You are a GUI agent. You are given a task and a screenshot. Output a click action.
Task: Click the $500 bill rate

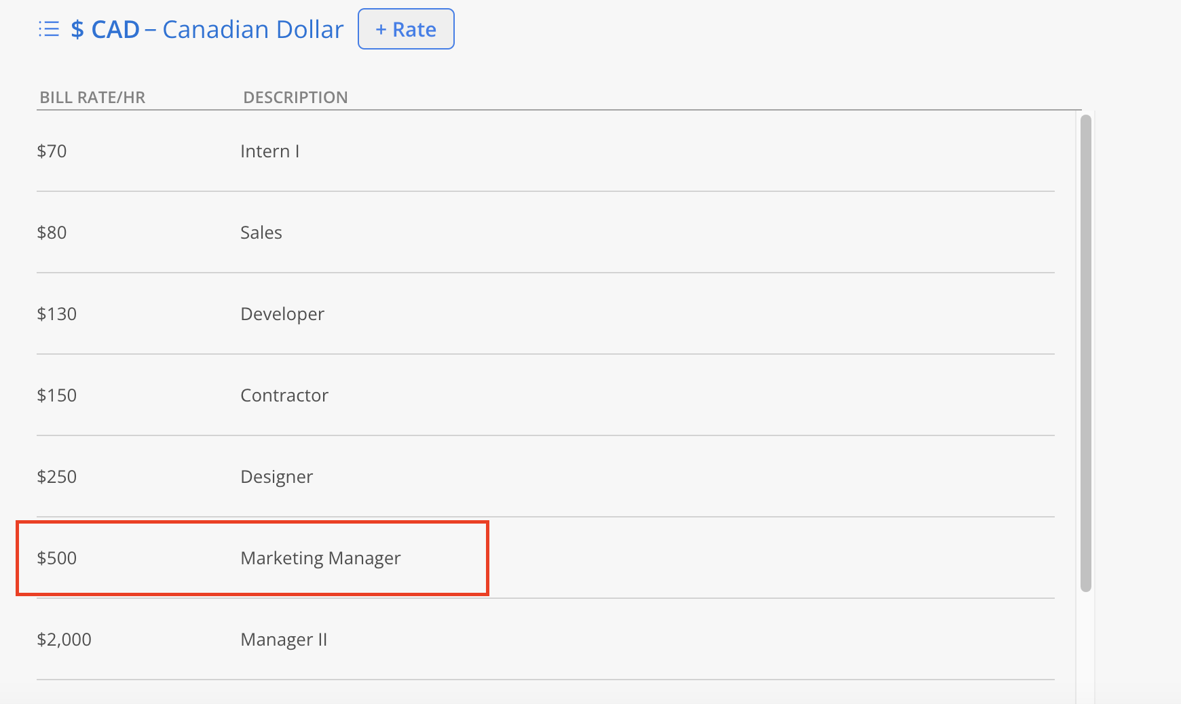pos(57,558)
